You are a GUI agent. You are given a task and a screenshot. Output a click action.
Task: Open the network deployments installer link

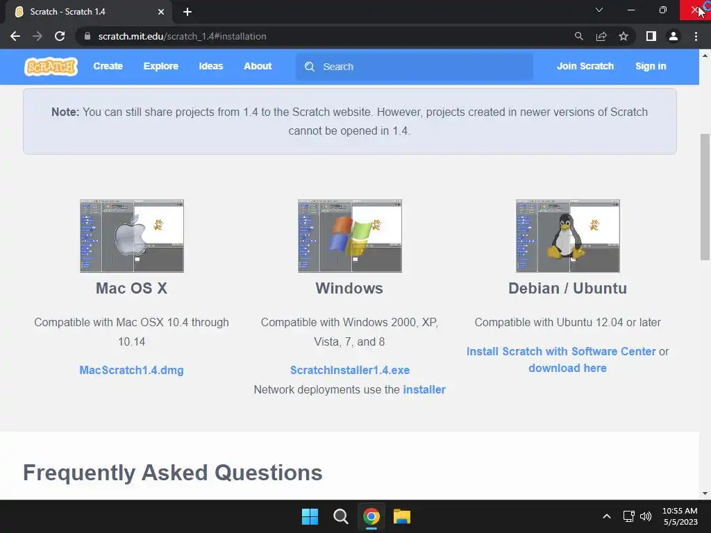pos(424,390)
